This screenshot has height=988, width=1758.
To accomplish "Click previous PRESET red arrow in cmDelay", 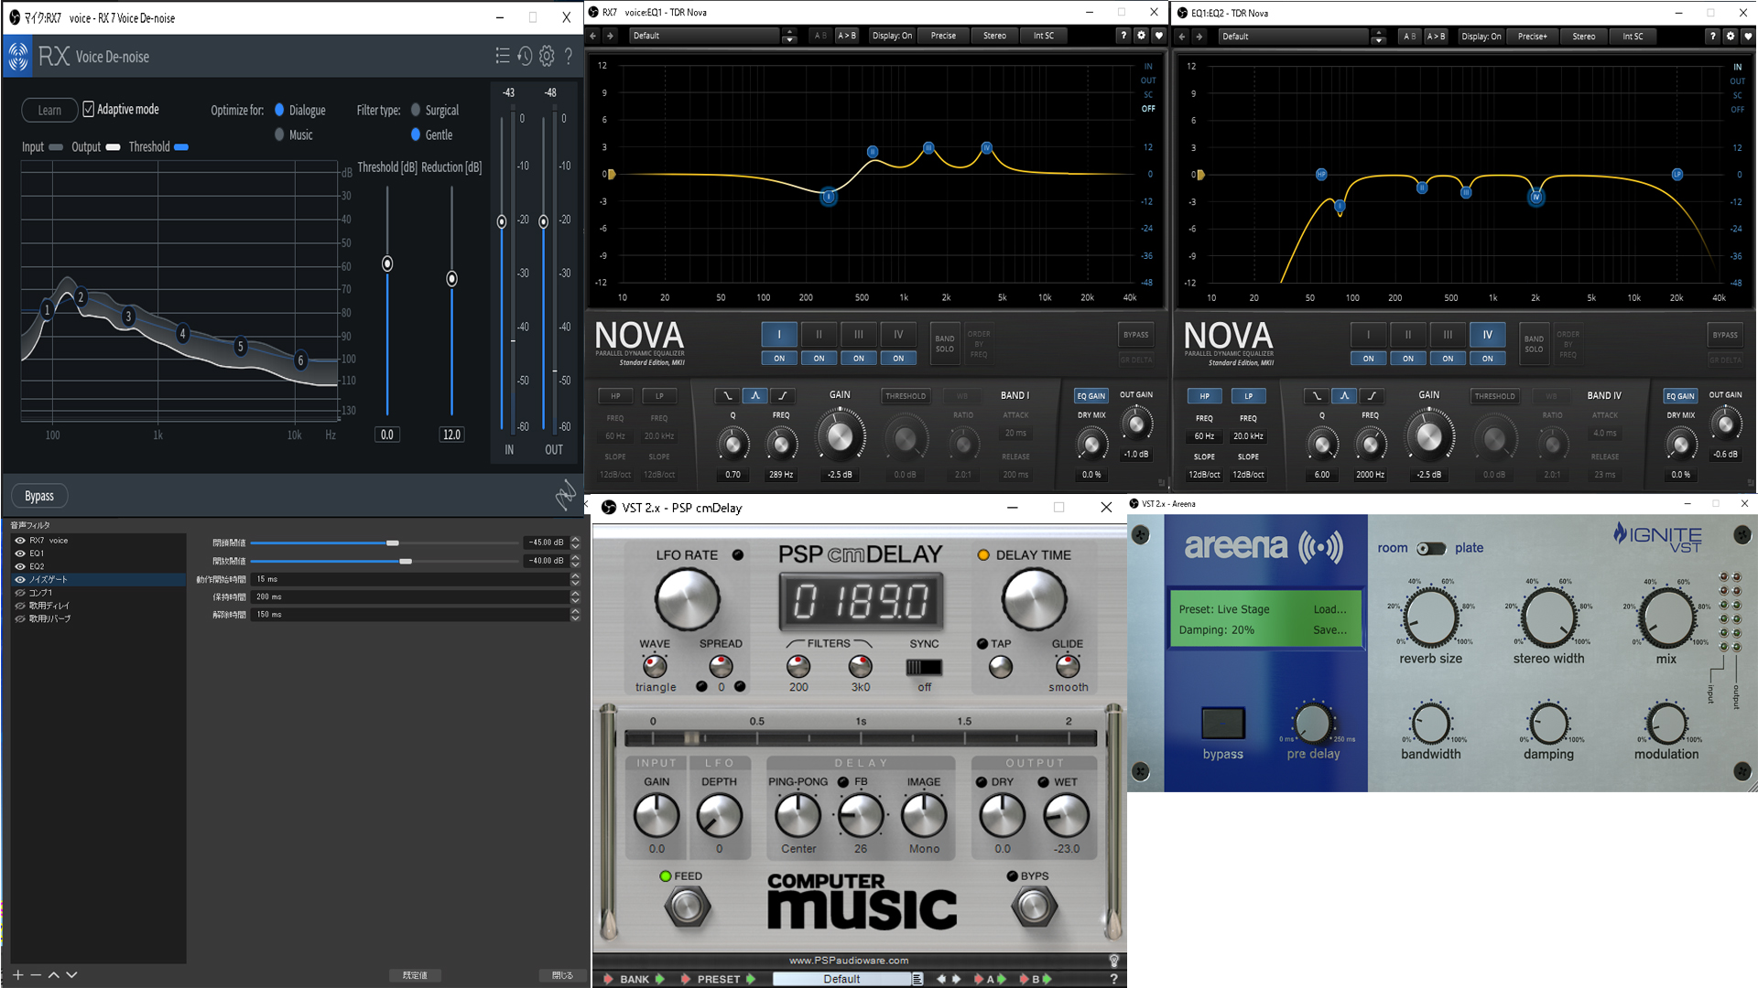I will click(686, 979).
